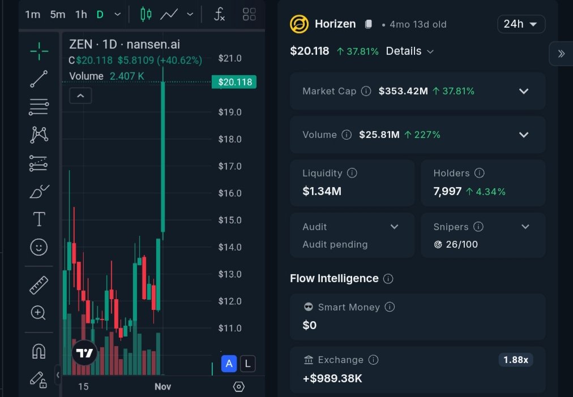Image resolution: width=573 pixels, height=397 pixels.
Task: Click the Audit pending status text
Action: coord(335,244)
